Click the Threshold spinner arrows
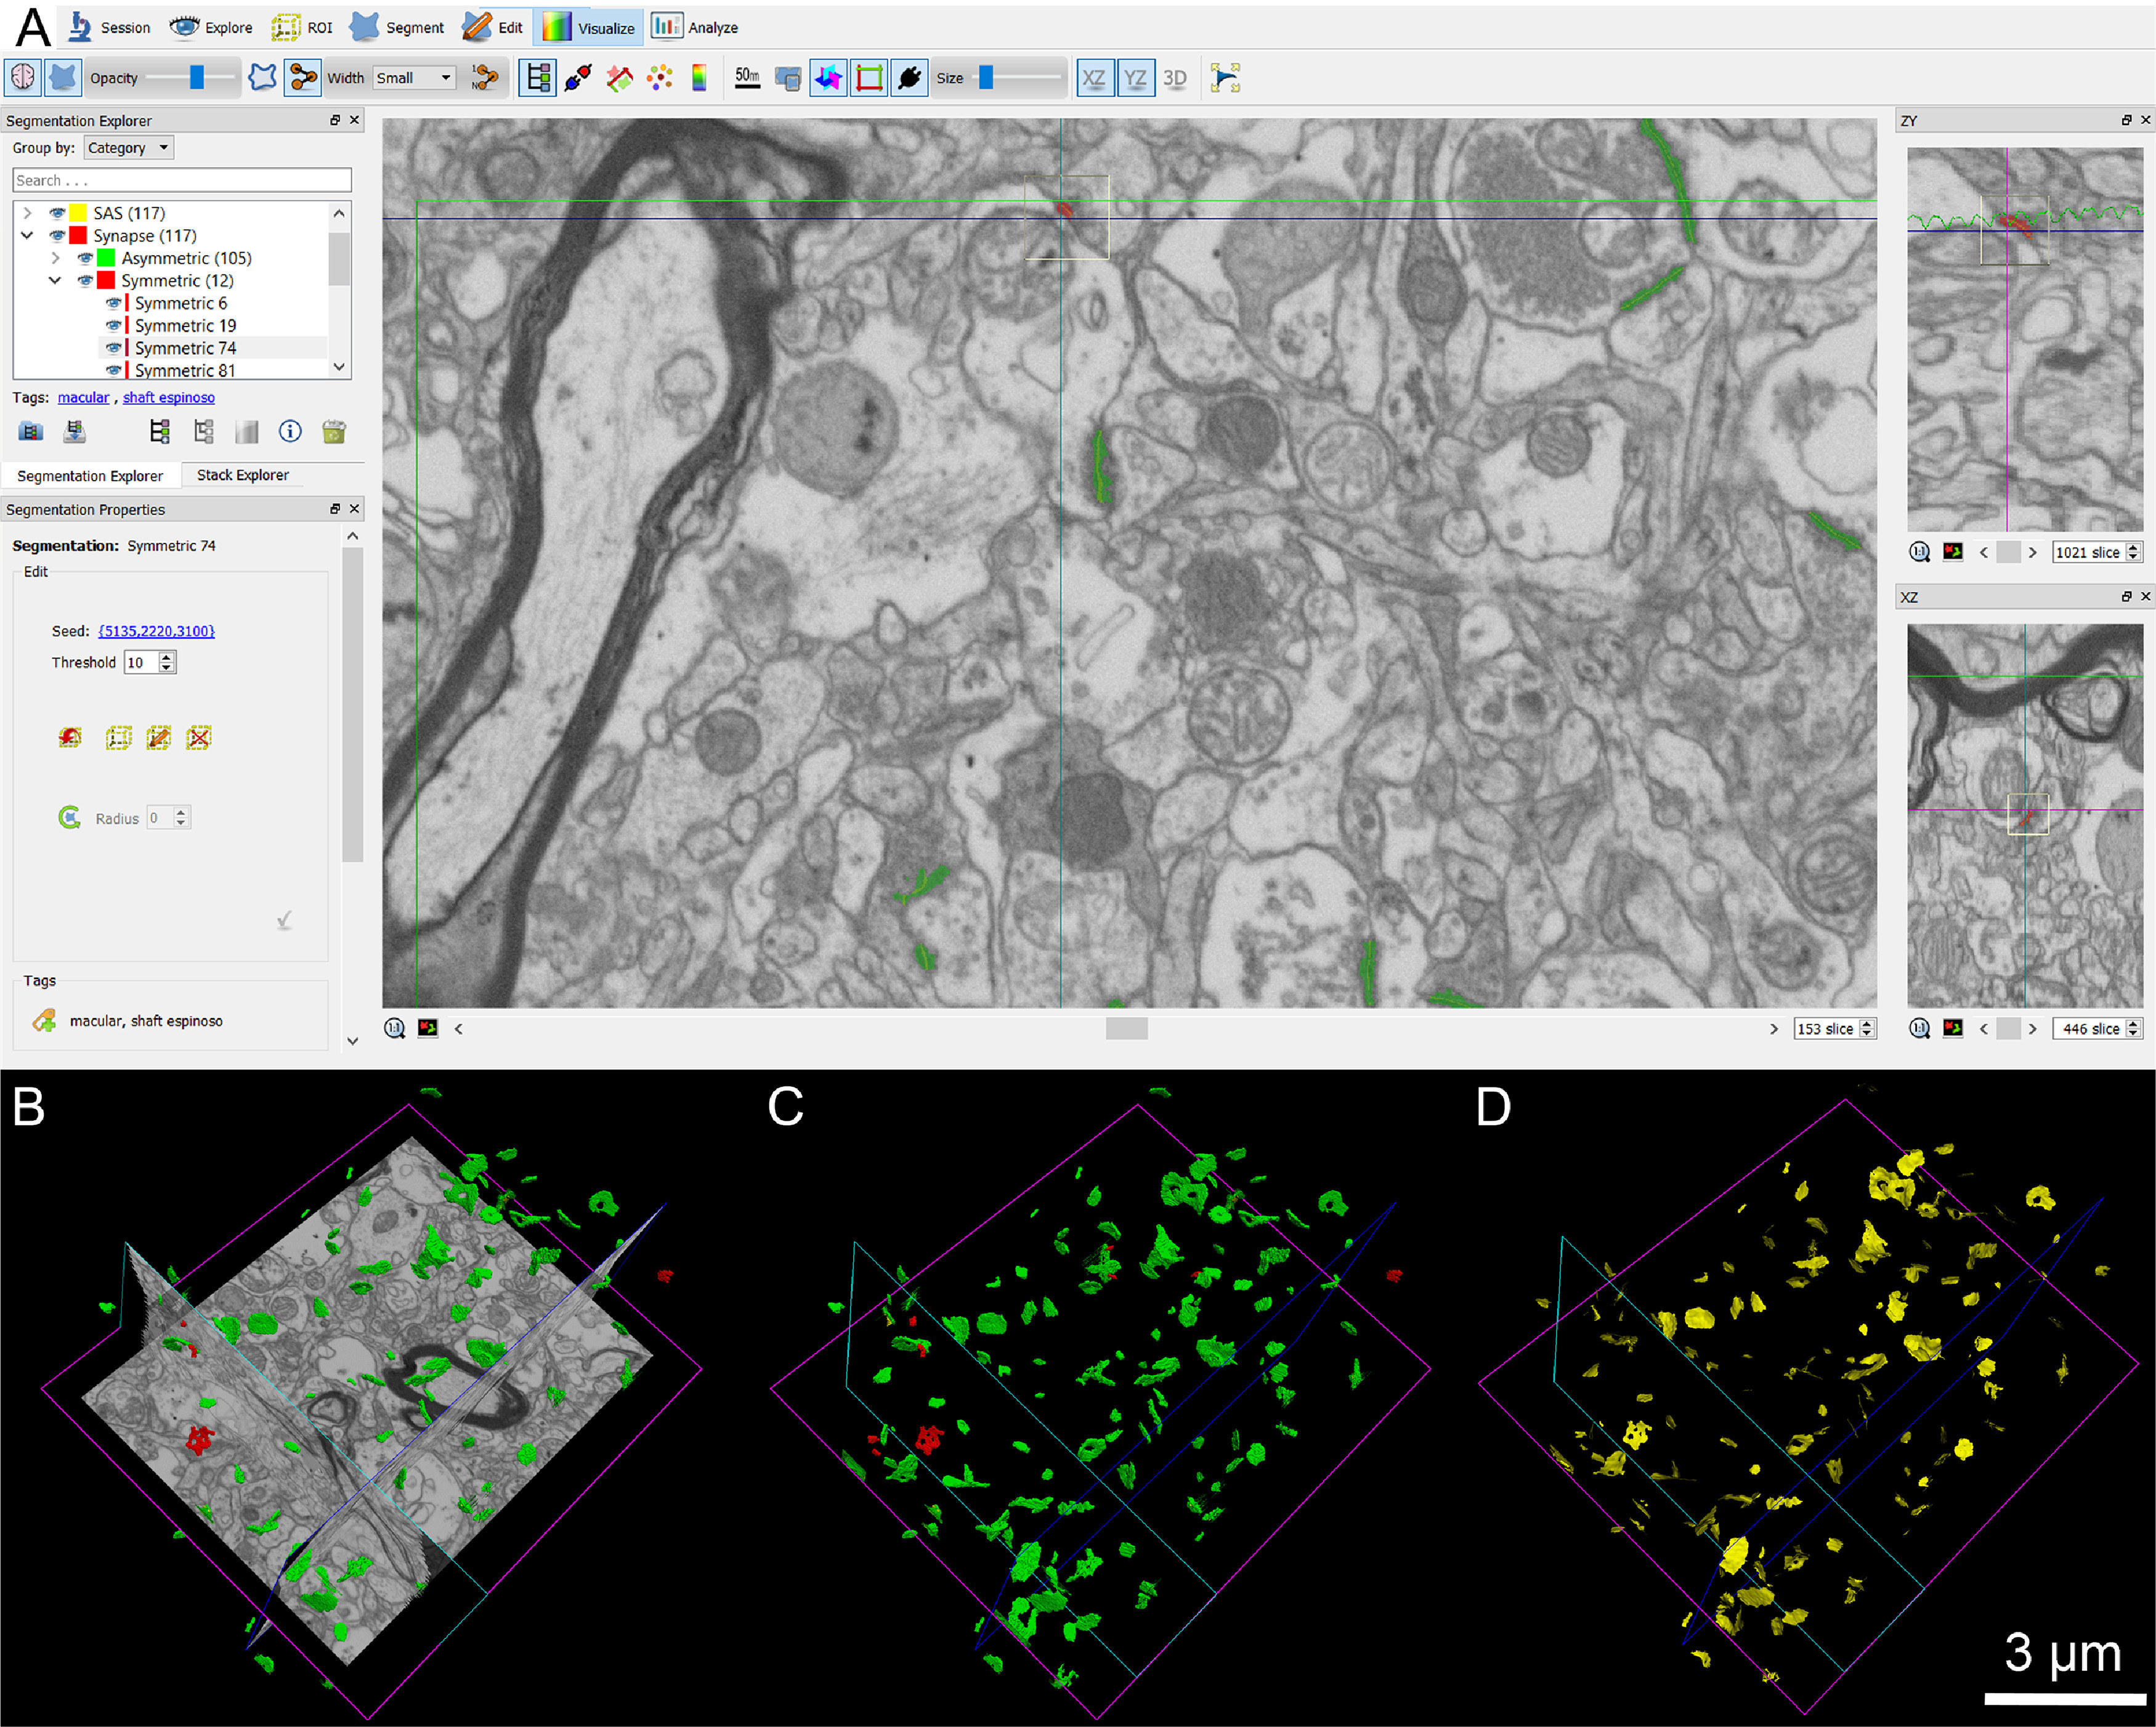The image size is (2156, 1727). click(167, 662)
